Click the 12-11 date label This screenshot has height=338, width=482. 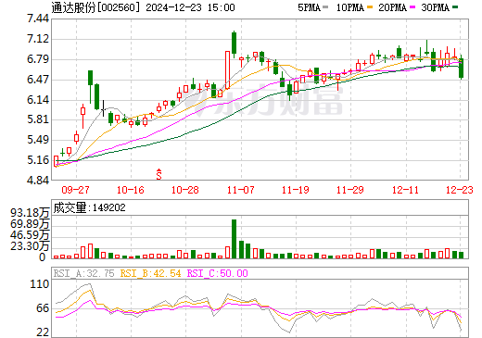[405, 190]
